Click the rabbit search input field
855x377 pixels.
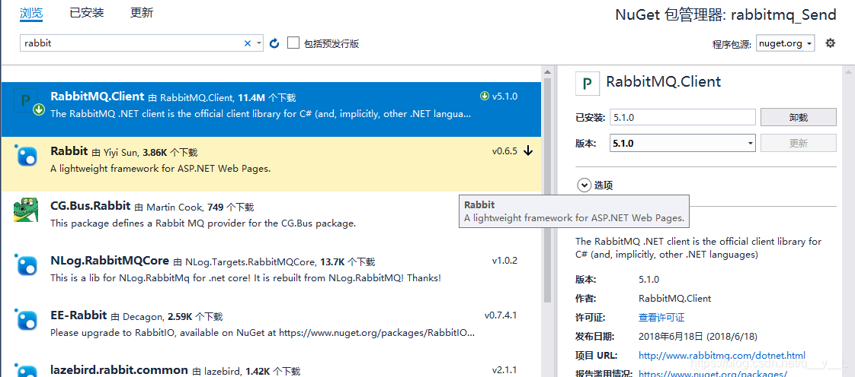point(131,43)
